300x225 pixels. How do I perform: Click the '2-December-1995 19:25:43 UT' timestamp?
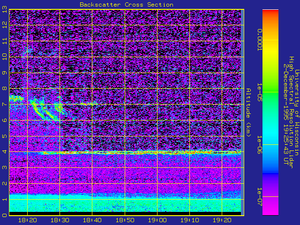click(x=285, y=114)
